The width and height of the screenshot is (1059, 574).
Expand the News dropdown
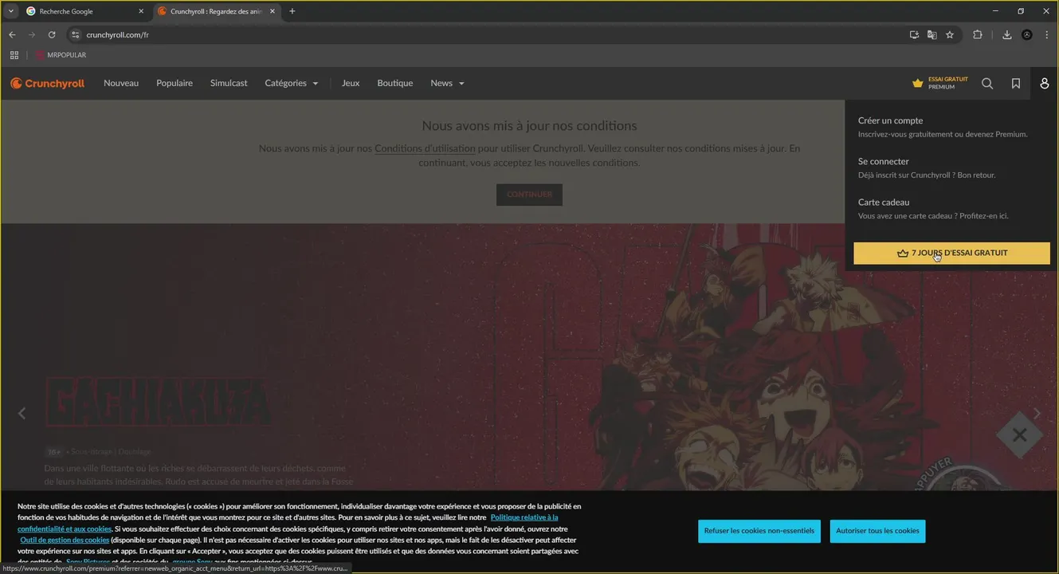[447, 83]
